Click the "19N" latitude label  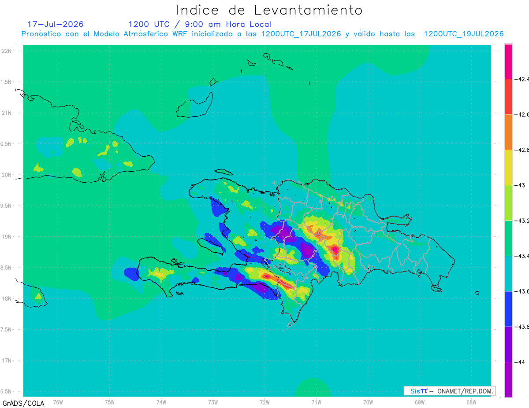[x=7, y=237]
